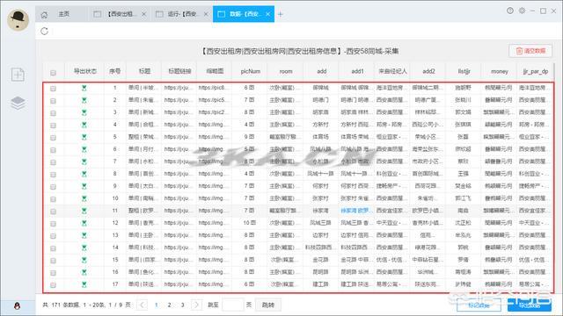The width and height of the screenshot is (563, 316).
Task: Click the blue export data button
Action: coord(530,305)
